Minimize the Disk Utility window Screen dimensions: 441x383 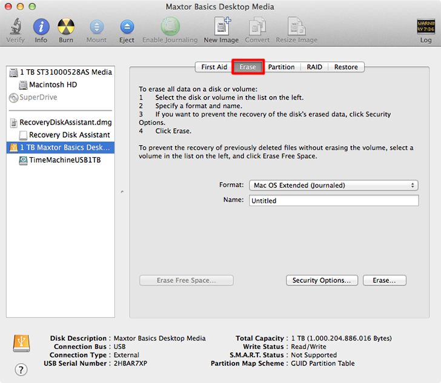pos(20,7)
